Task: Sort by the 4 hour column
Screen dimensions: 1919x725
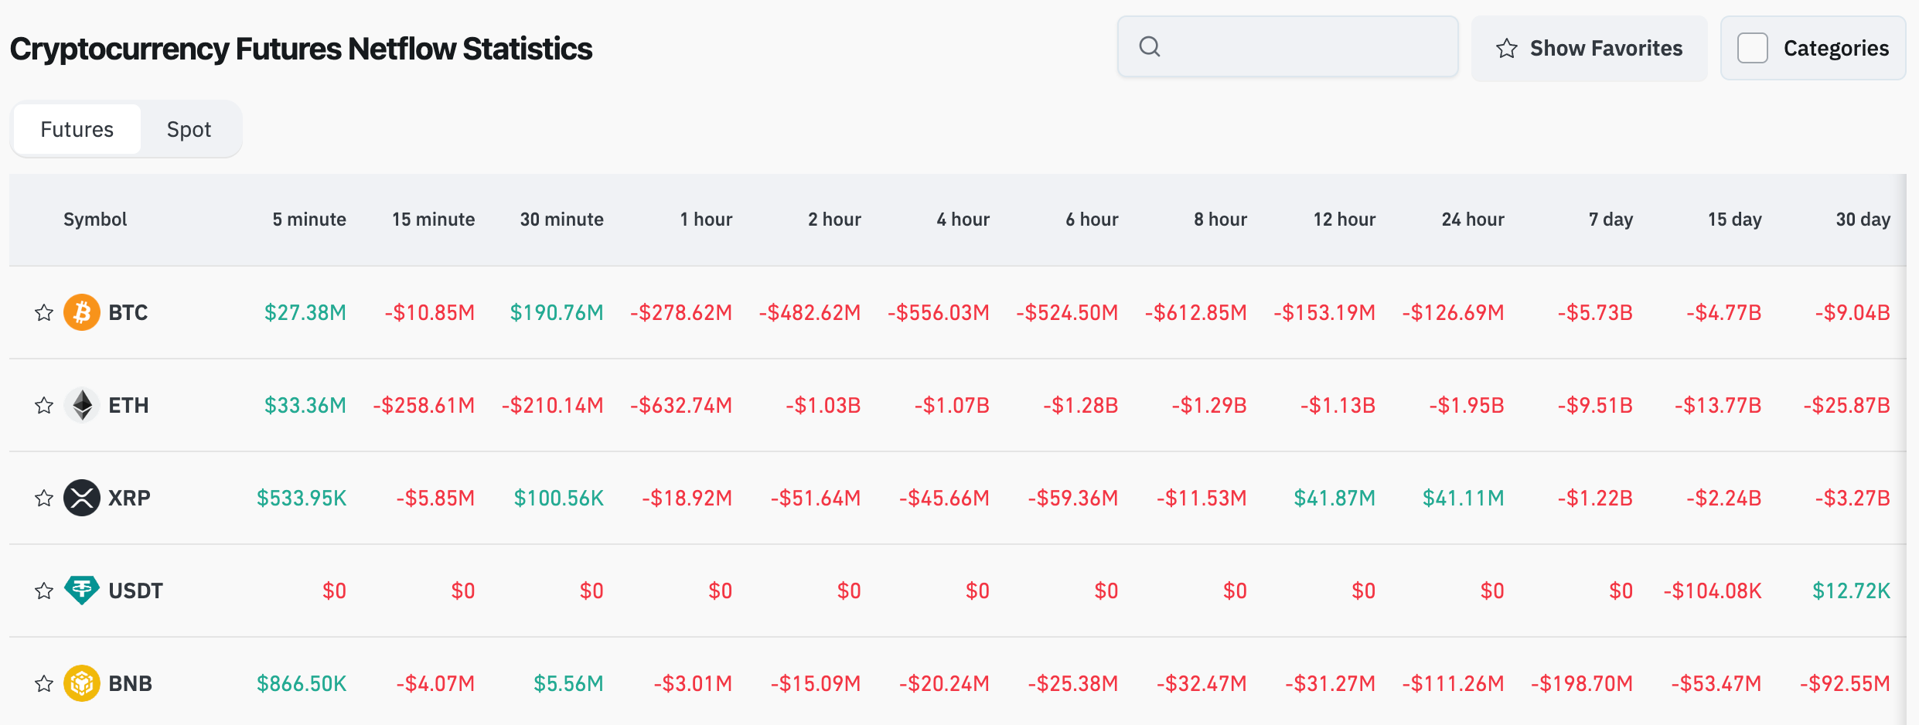Action: point(963,220)
